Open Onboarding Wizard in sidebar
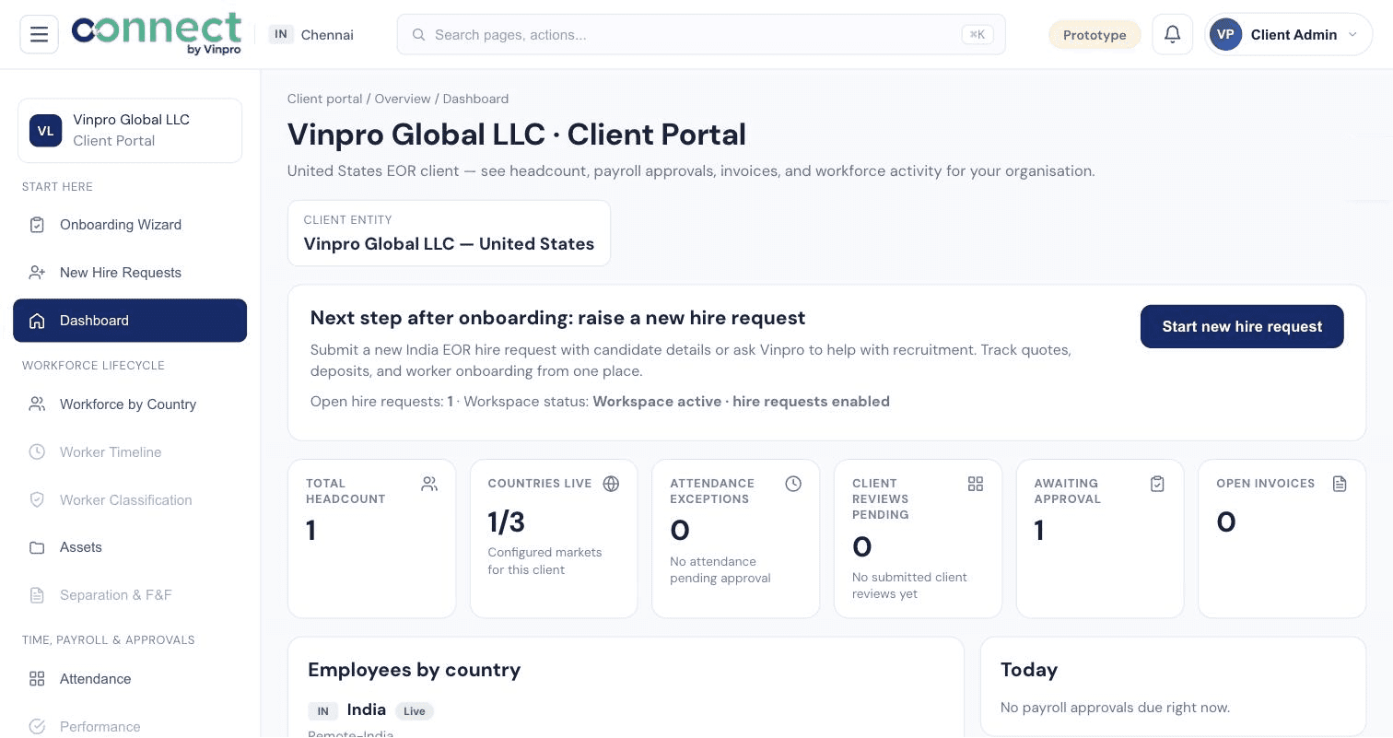The image size is (1393, 738). (130, 225)
